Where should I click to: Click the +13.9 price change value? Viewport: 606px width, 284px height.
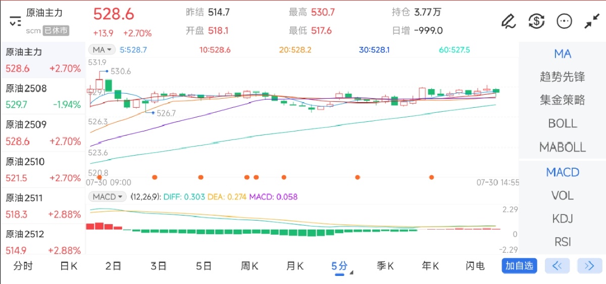coord(104,33)
